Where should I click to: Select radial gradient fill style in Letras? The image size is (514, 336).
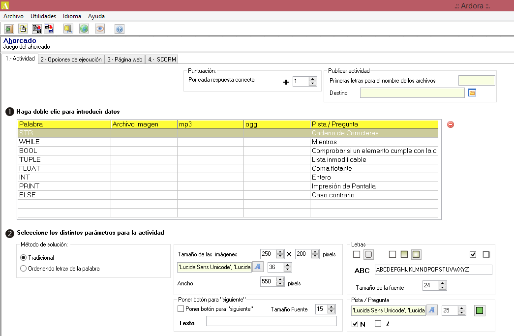pyautogui.click(x=416, y=254)
